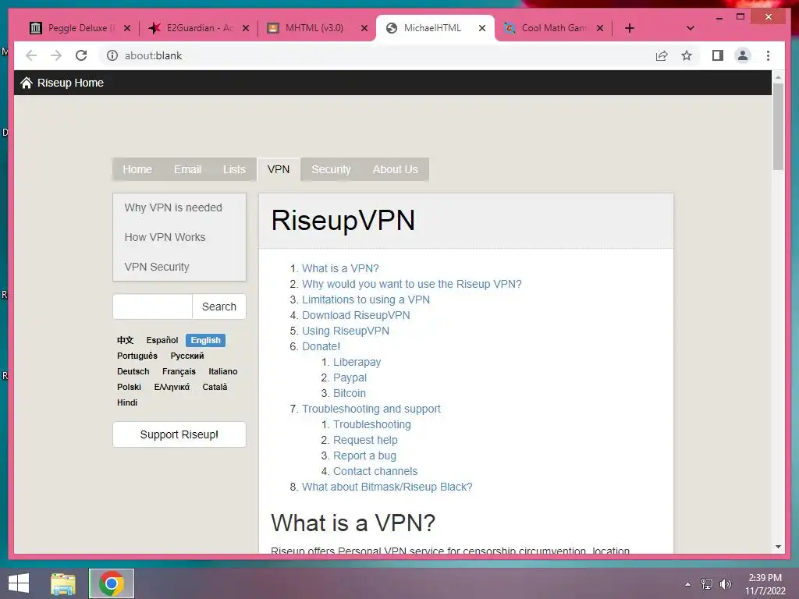Open a new tab with the plus button

[x=630, y=28]
